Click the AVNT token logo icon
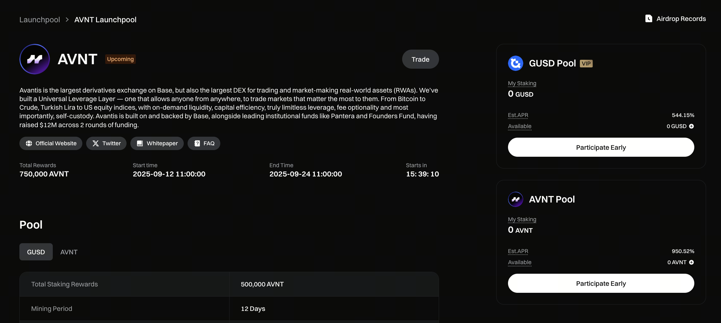The image size is (721, 323). [35, 59]
